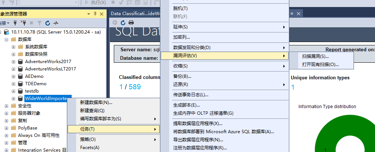
Task: Click the 数据库快照 folder icon
Action: (x=20, y=54)
